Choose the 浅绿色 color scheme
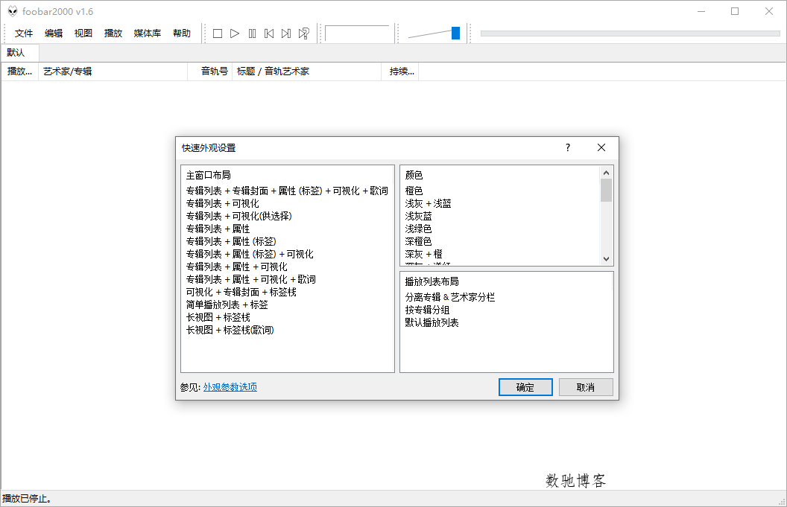The image size is (787, 507). coord(418,229)
